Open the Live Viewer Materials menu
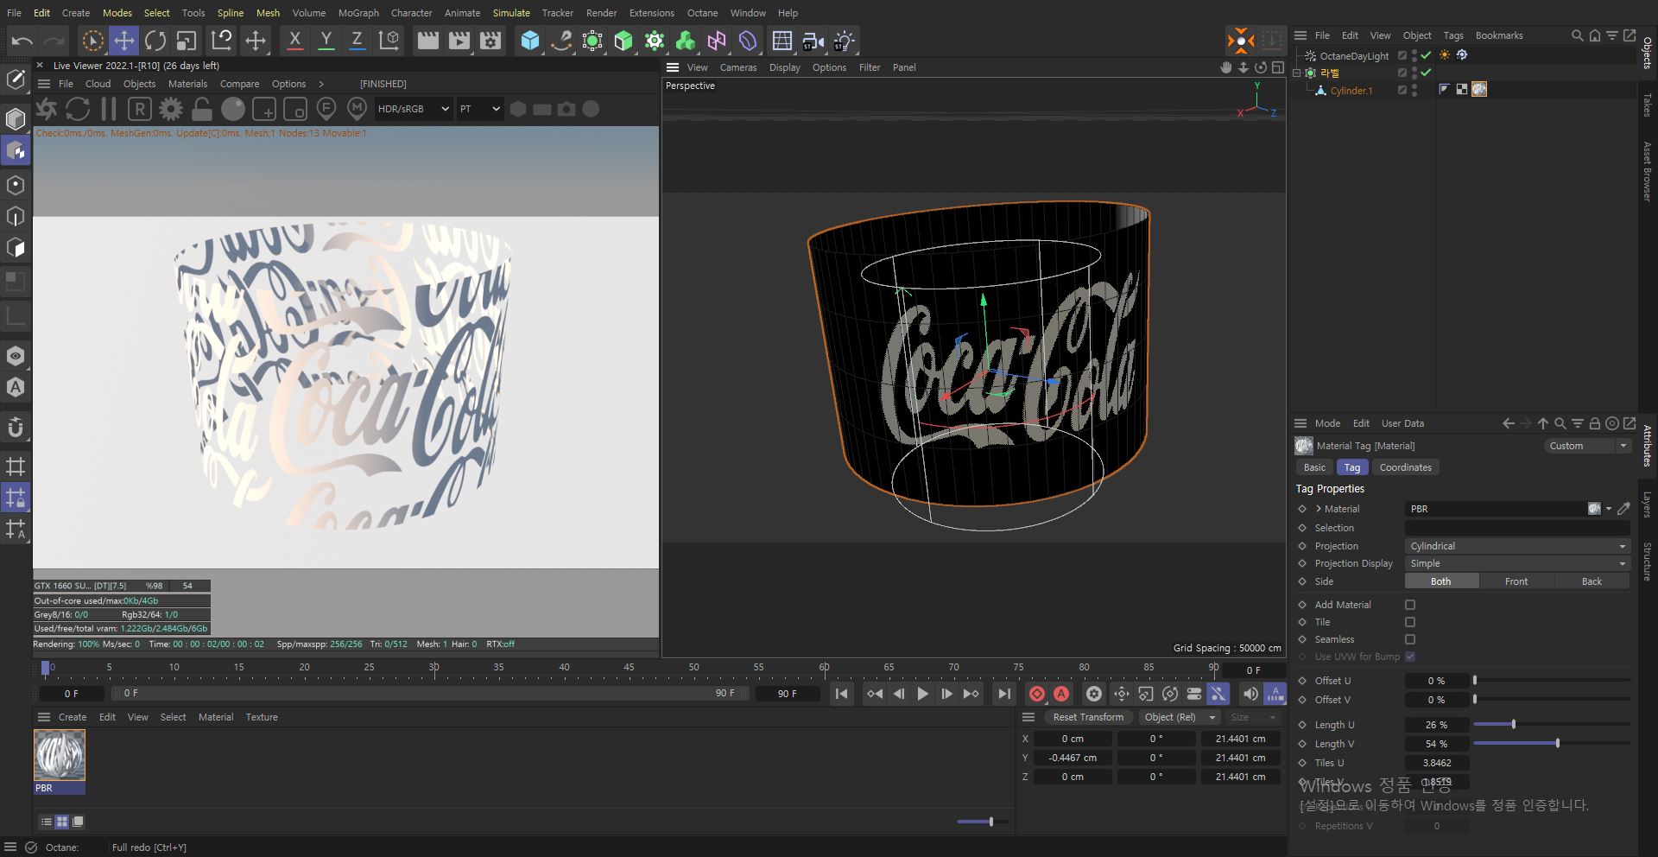This screenshot has width=1658, height=857. point(187,84)
